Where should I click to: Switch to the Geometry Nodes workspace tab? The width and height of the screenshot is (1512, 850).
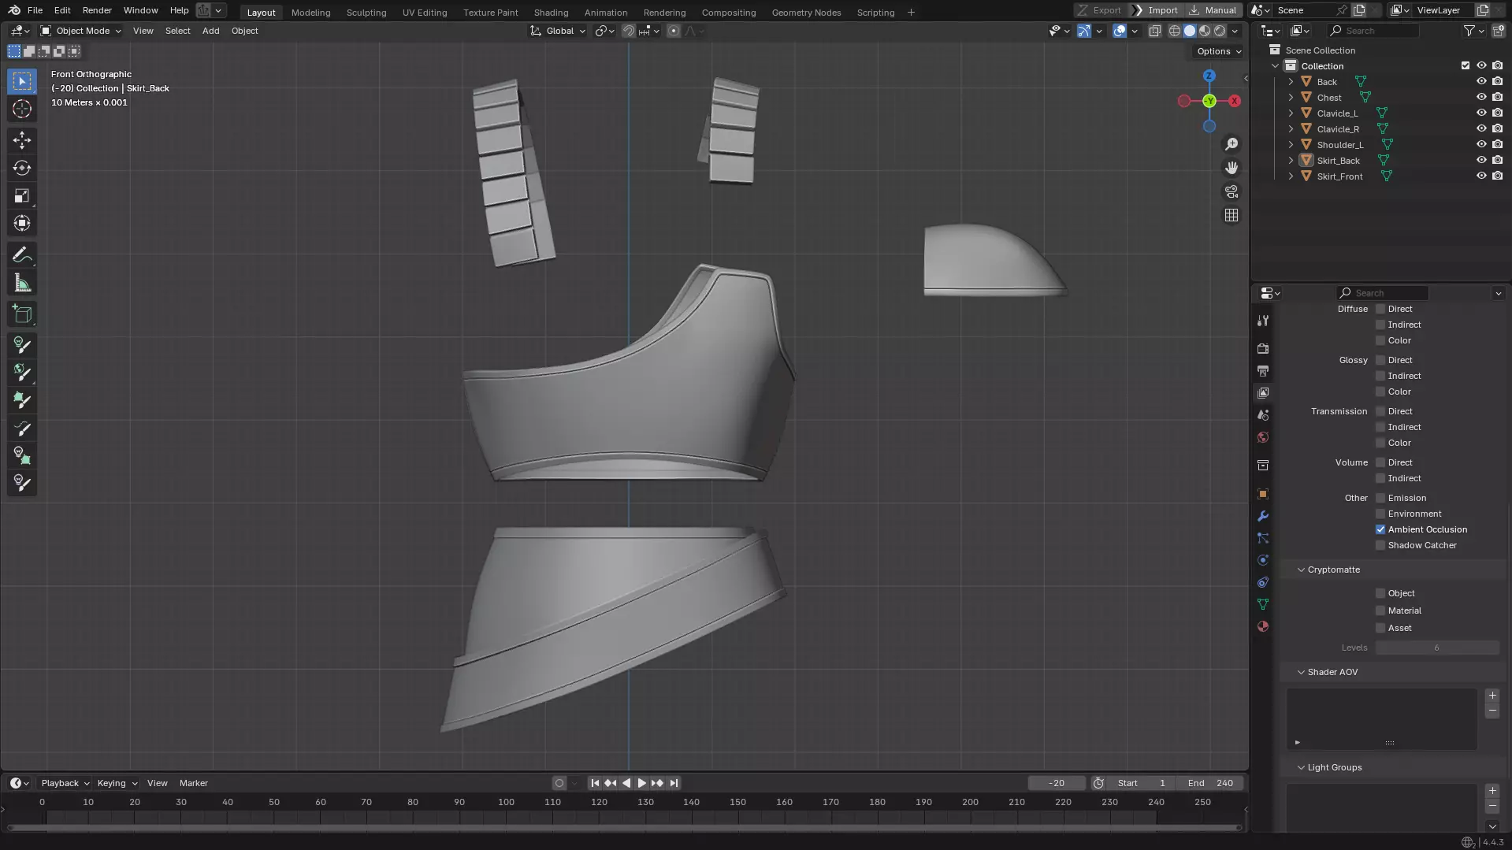click(x=806, y=12)
